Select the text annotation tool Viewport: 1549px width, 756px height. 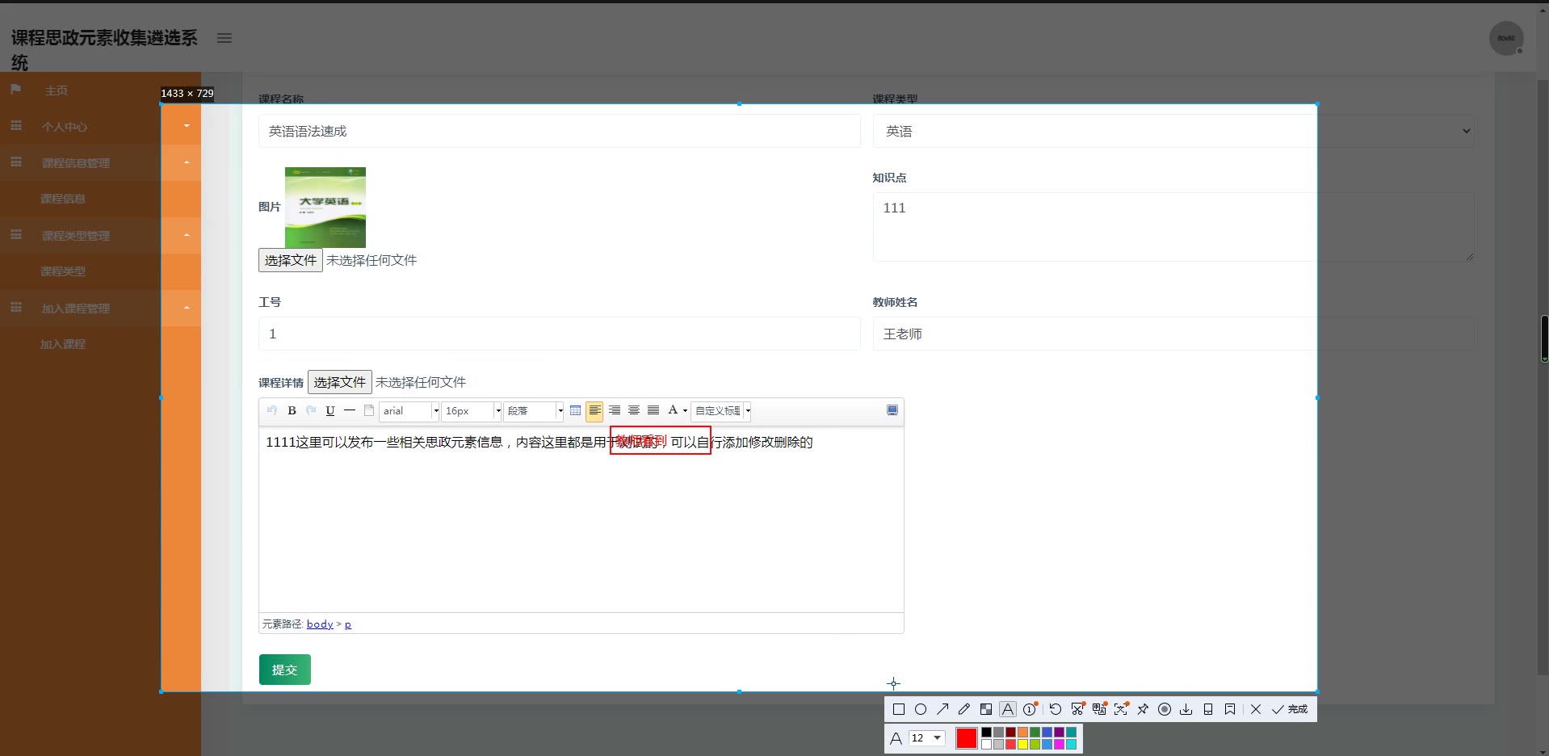pyautogui.click(x=1008, y=709)
